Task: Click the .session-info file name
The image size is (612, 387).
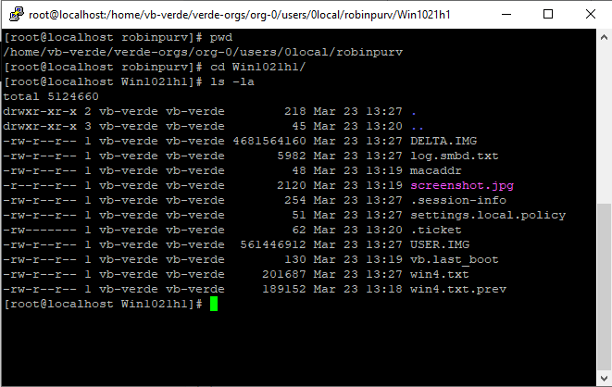Action: click(458, 200)
